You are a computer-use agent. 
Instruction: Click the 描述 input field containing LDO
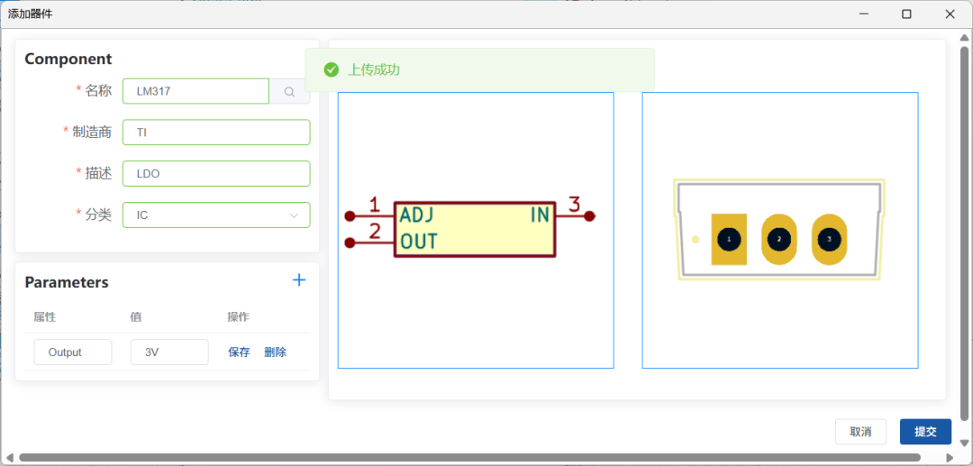(216, 174)
